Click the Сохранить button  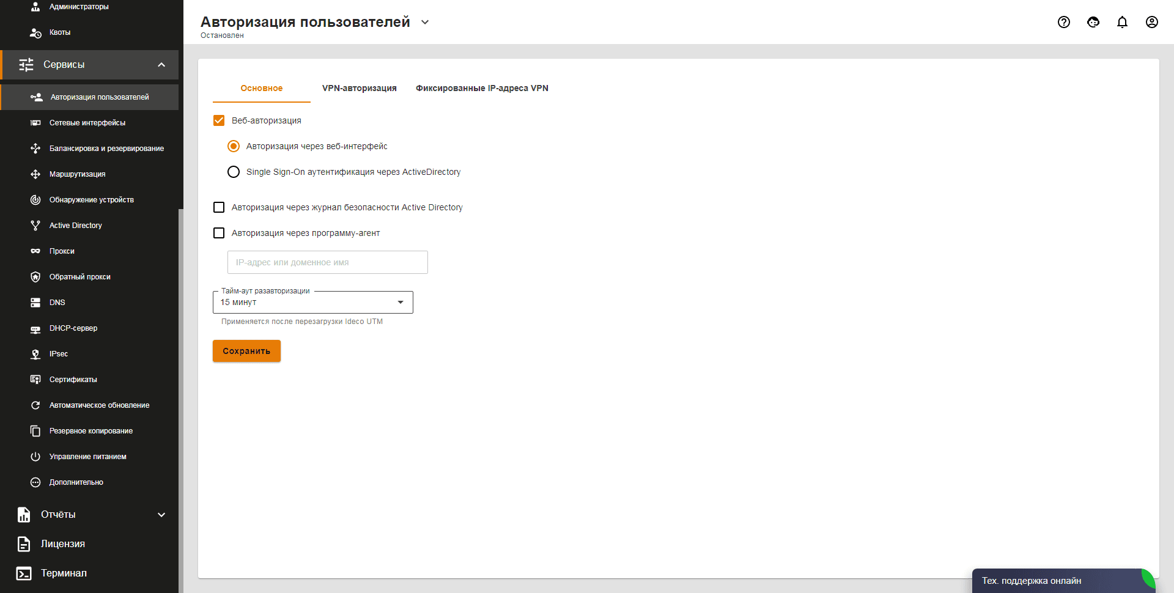pos(246,351)
